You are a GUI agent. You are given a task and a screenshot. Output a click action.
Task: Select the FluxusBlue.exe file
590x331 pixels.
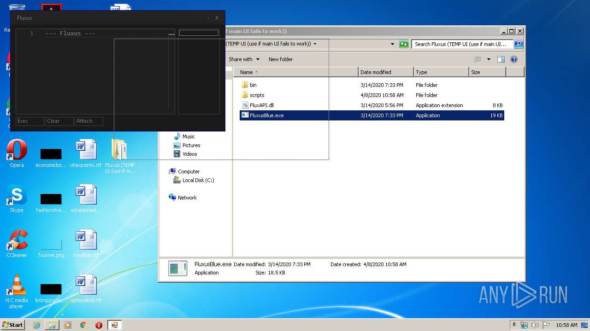[x=372, y=115]
